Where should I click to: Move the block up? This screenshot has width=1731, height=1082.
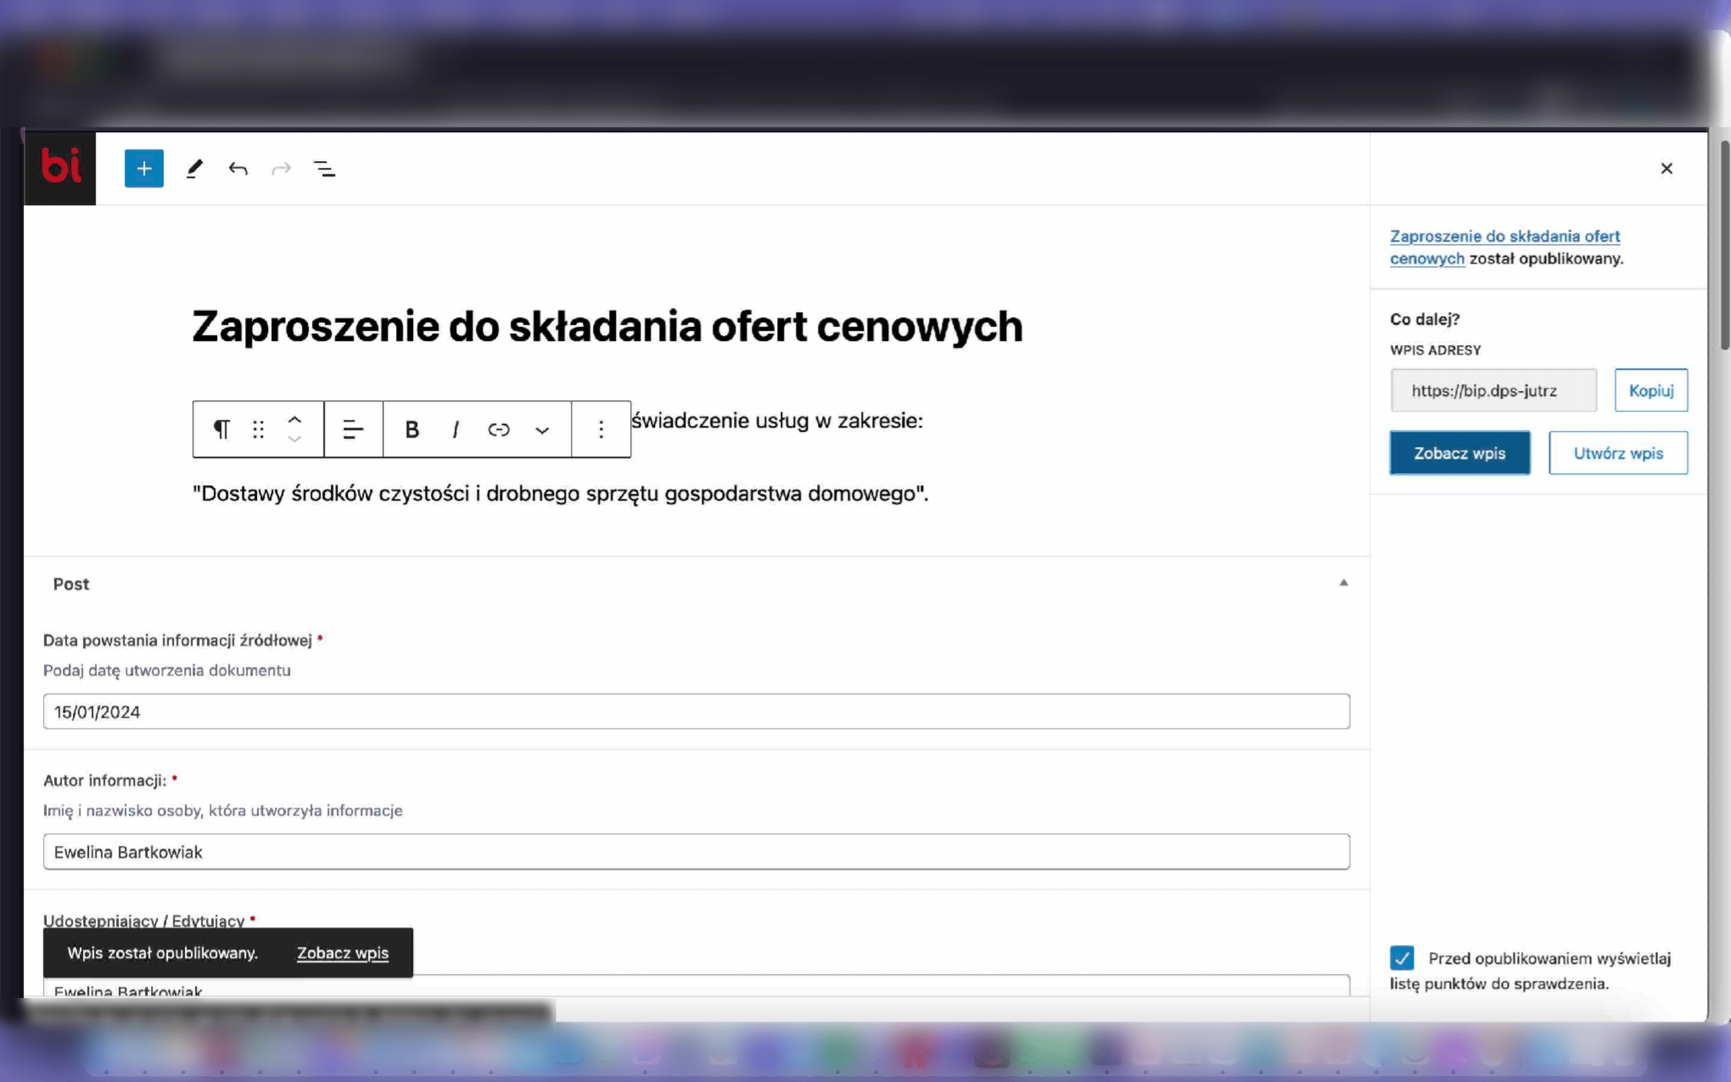pos(295,420)
